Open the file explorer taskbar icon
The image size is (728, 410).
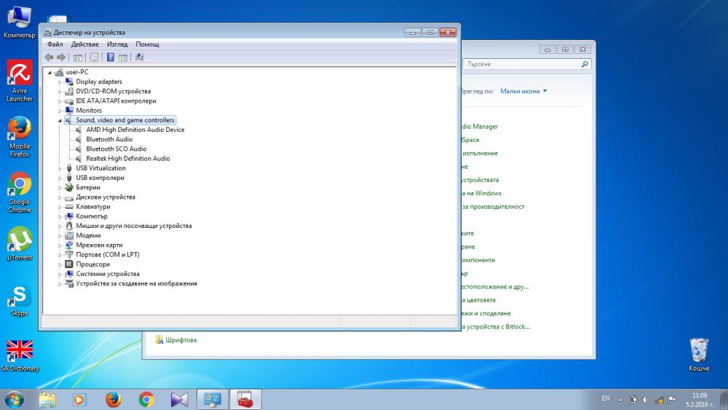(47, 399)
